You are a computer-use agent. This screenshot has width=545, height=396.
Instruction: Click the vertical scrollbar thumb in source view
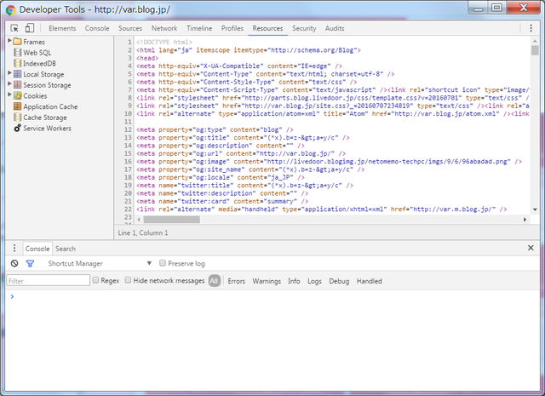point(535,51)
